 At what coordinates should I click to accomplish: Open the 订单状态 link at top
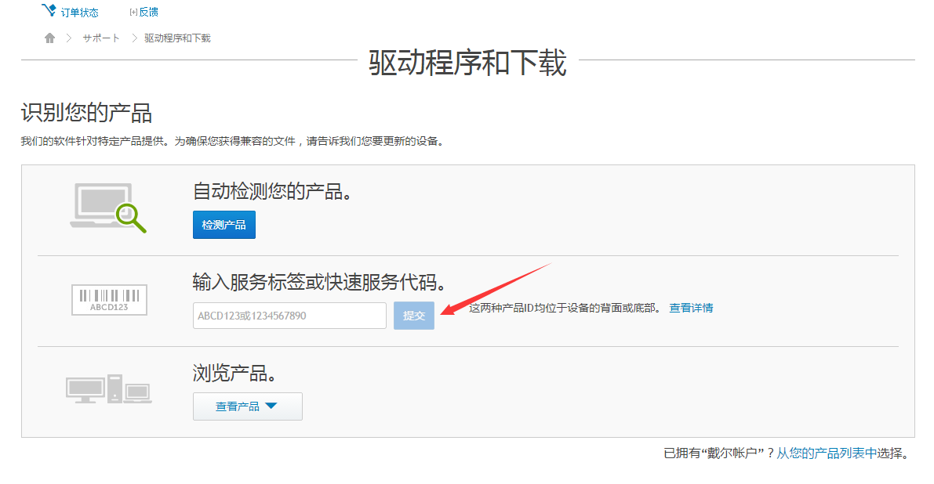(80, 11)
